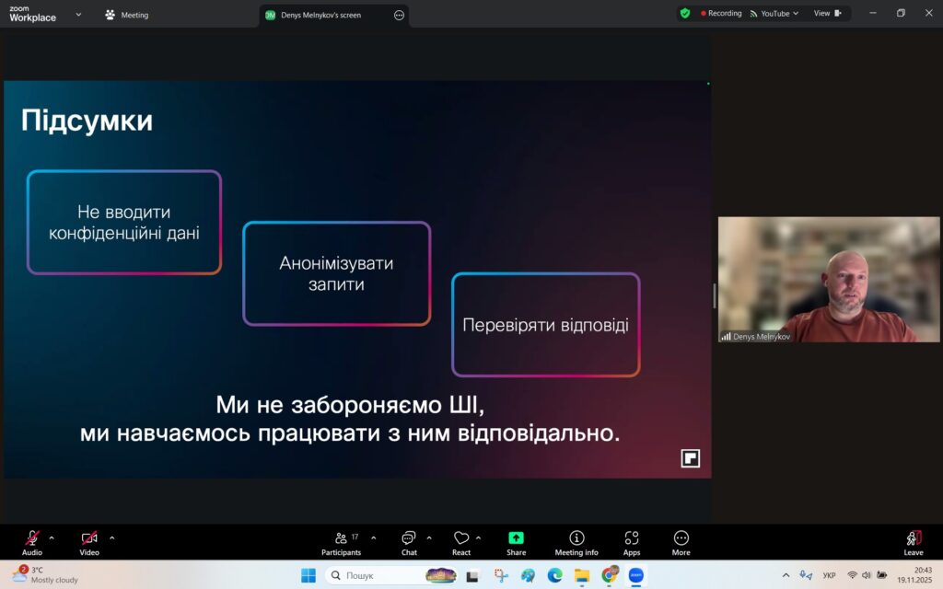The width and height of the screenshot is (943, 589).
Task: Expand audio options chevron next to Audio
Action: pyautogui.click(x=52, y=537)
